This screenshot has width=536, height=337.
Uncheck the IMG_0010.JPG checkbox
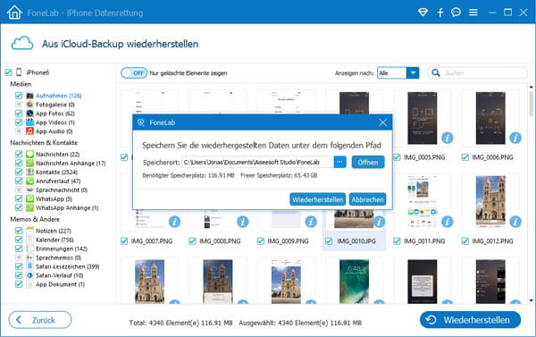coord(329,241)
